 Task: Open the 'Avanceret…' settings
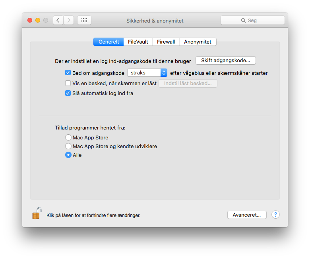[x=247, y=215]
